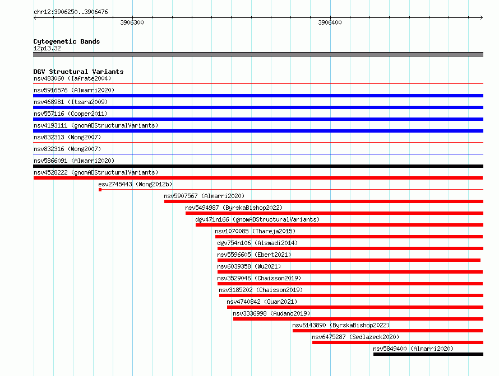
Task: Open the DGV Structural Variants track title
Action: pos(78,72)
